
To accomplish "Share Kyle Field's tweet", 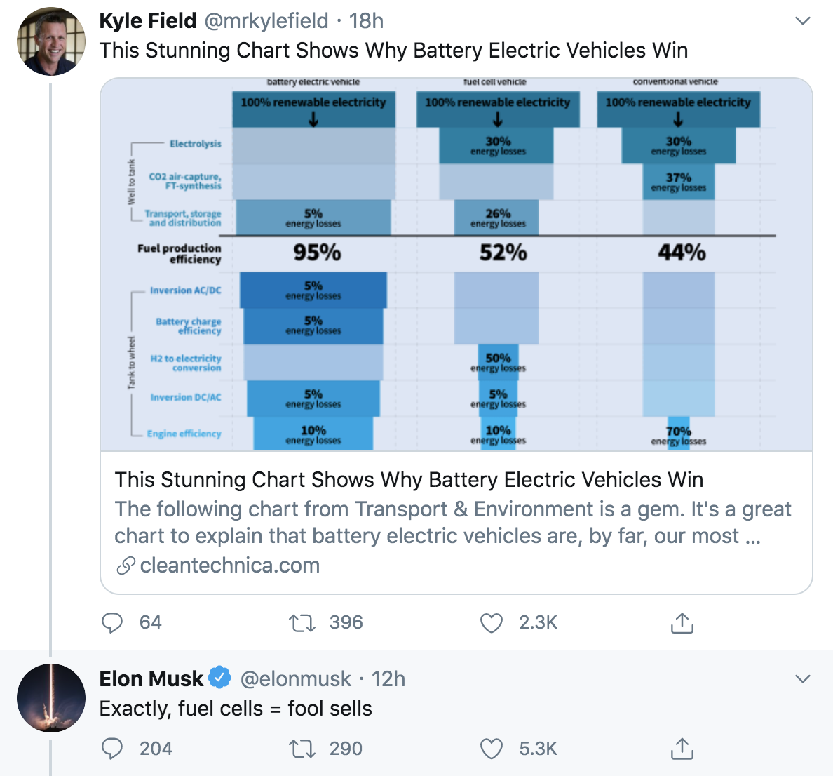I will [x=682, y=622].
